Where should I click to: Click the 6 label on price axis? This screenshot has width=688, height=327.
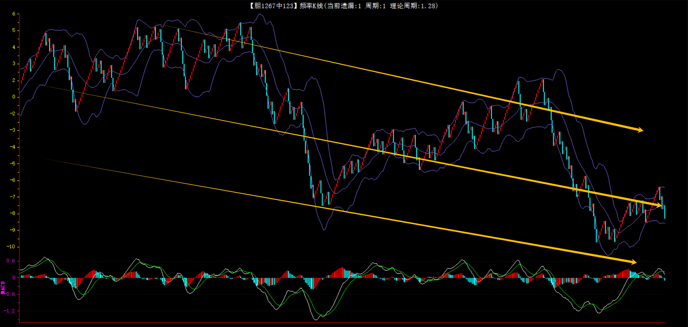(x=14, y=14)
